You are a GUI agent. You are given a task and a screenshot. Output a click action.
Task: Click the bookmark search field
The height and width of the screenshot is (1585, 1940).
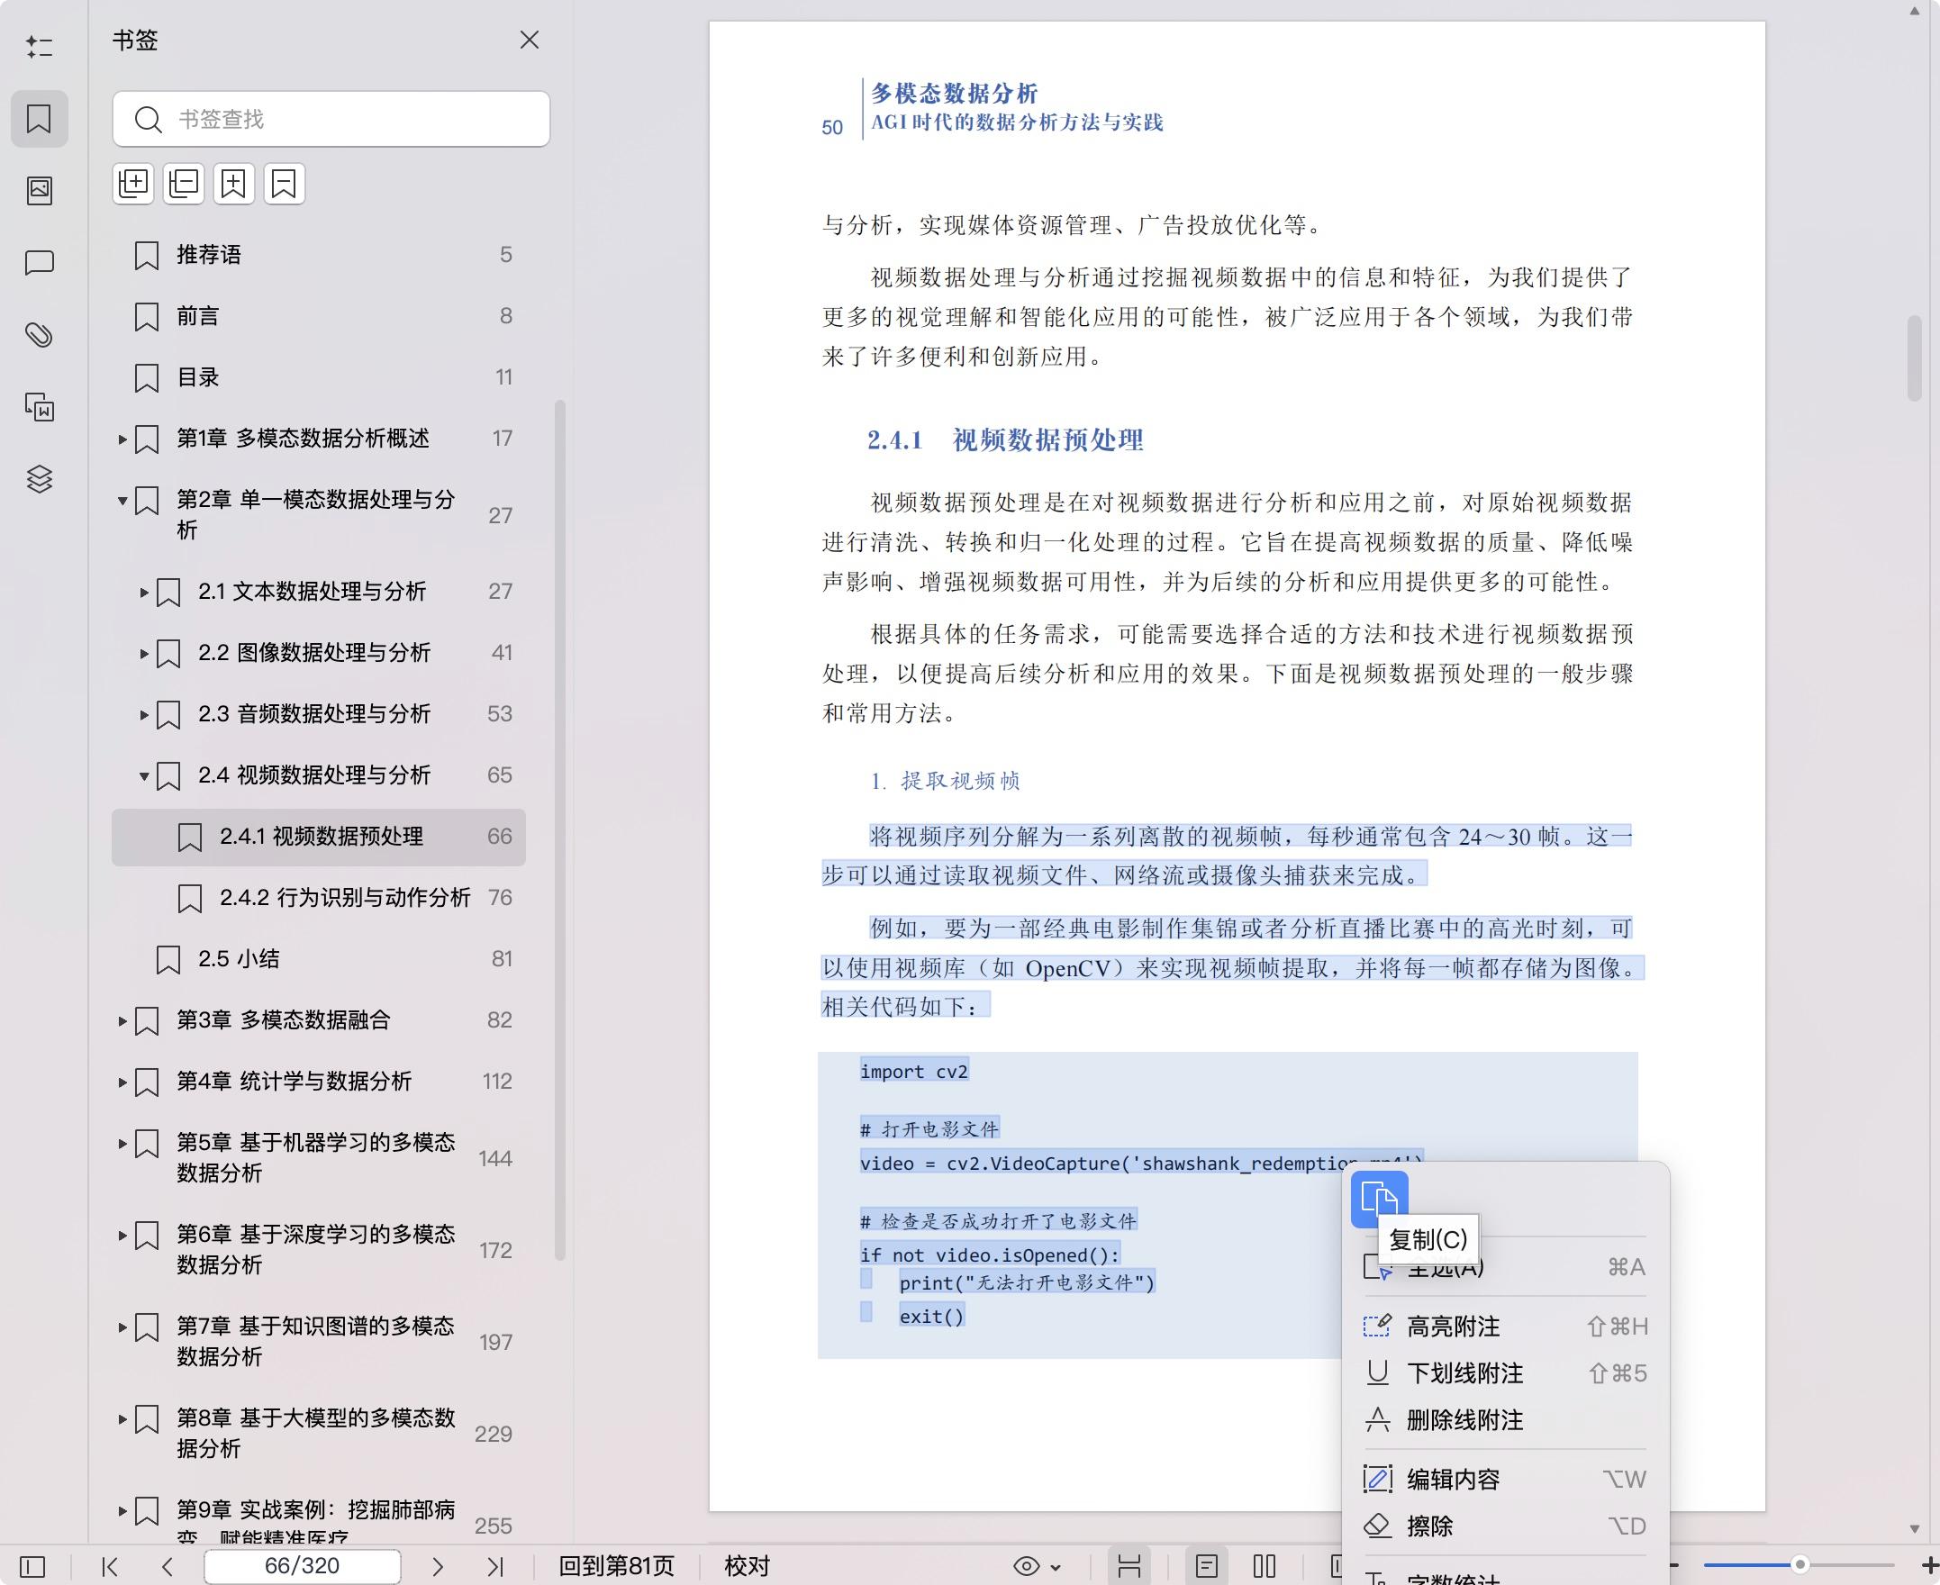tap(331, 119)
